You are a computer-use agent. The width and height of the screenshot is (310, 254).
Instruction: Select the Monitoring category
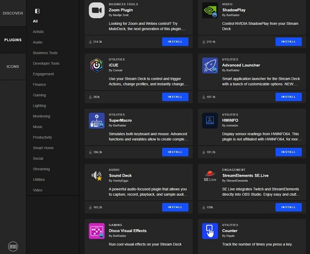click(41, 116)
